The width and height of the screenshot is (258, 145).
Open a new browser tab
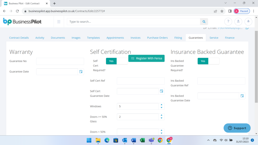point(54,4)
